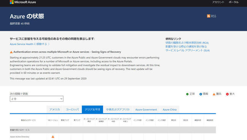
Task: Open the サービス レベル アグリーメント (SLA) link
Action: [187, 50]
